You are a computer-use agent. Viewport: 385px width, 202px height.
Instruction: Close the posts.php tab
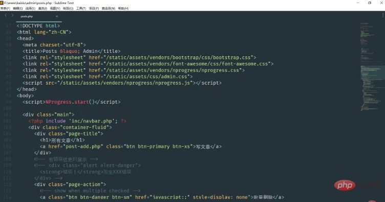pyautogui.click(x=57, y=16)
